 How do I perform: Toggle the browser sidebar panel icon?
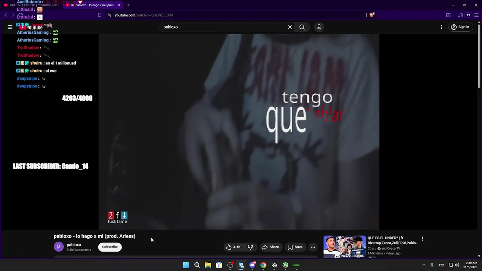[448, 15]
